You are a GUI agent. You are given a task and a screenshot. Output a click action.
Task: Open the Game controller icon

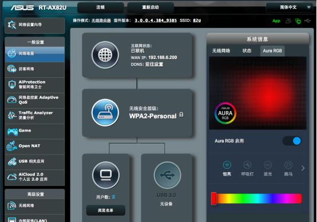pos(13,132)
